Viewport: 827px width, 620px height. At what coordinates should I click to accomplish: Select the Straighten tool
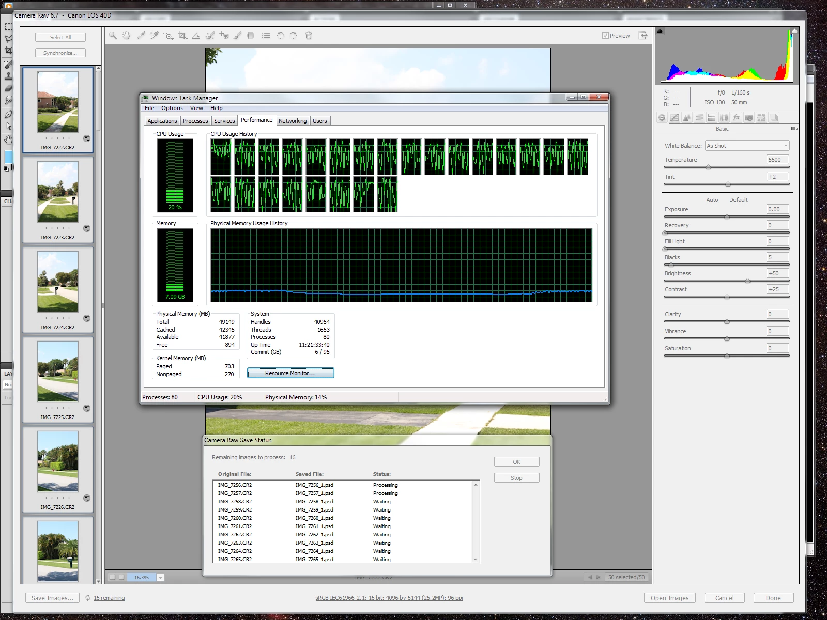[196, 36]
